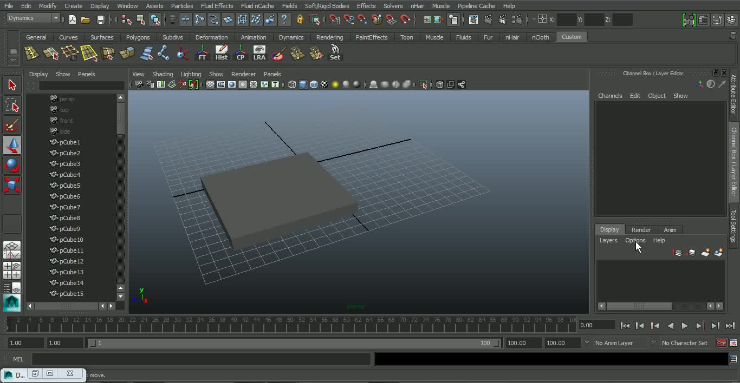Create a new empty display layer
Screen dimensions: 740x383
(x=705, y=253)
